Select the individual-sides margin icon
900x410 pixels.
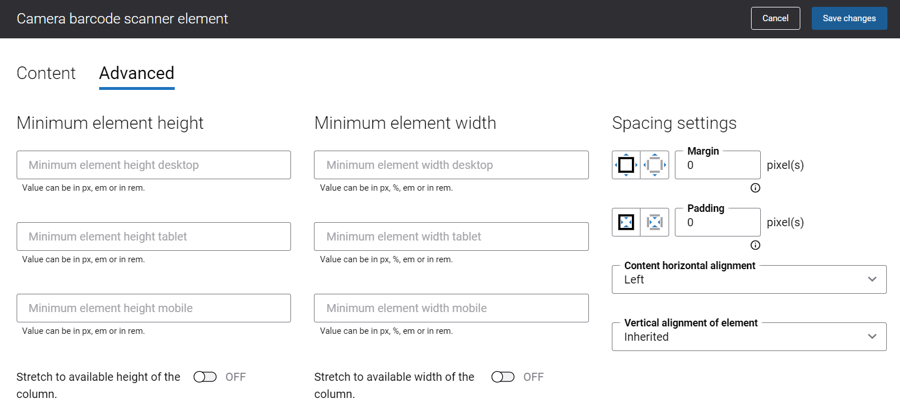point(655,165)
